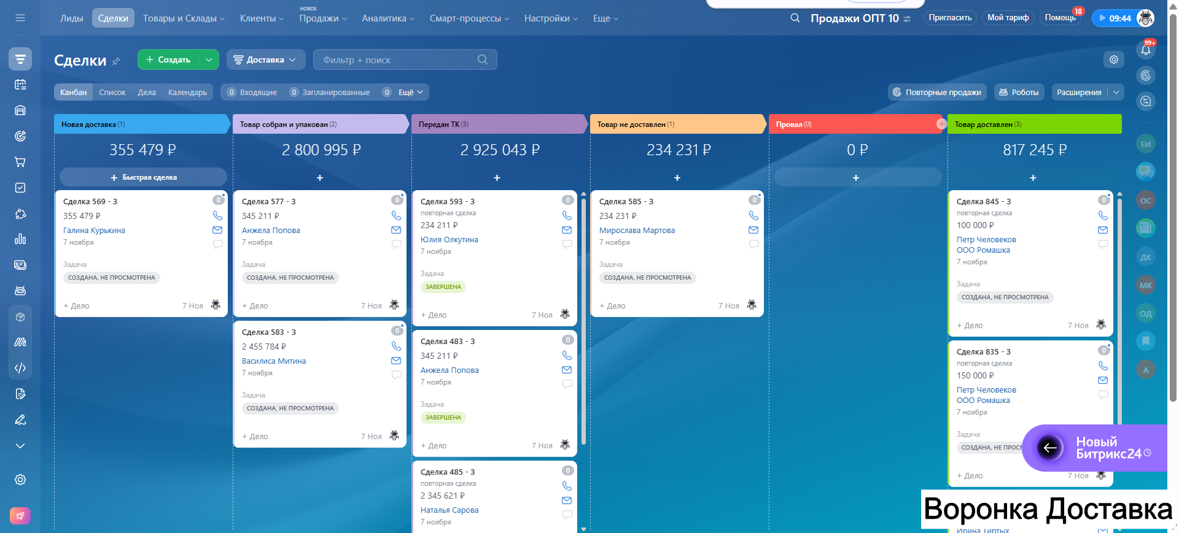Click the mail icon on the Сделка 585 card
The image size is (1179, 533).
(753, 230)
